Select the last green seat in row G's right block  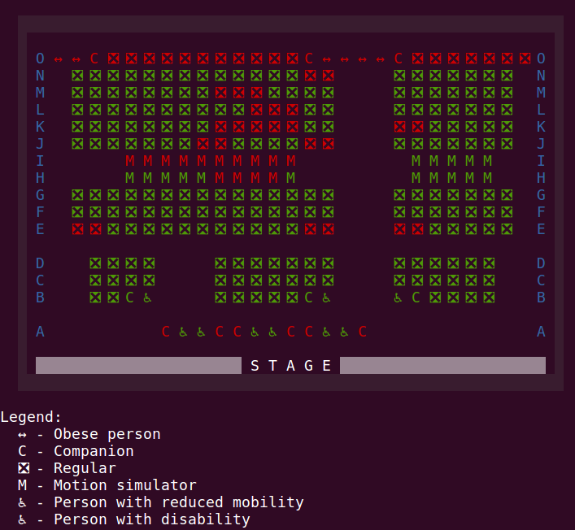point(507,195)
